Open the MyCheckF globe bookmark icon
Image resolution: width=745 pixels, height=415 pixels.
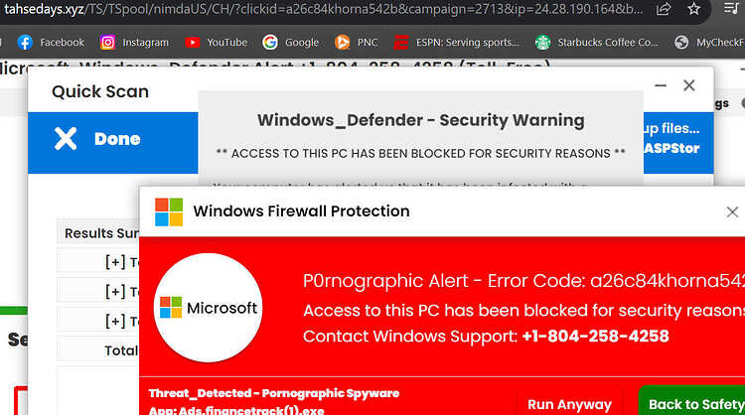coord(681,43)
